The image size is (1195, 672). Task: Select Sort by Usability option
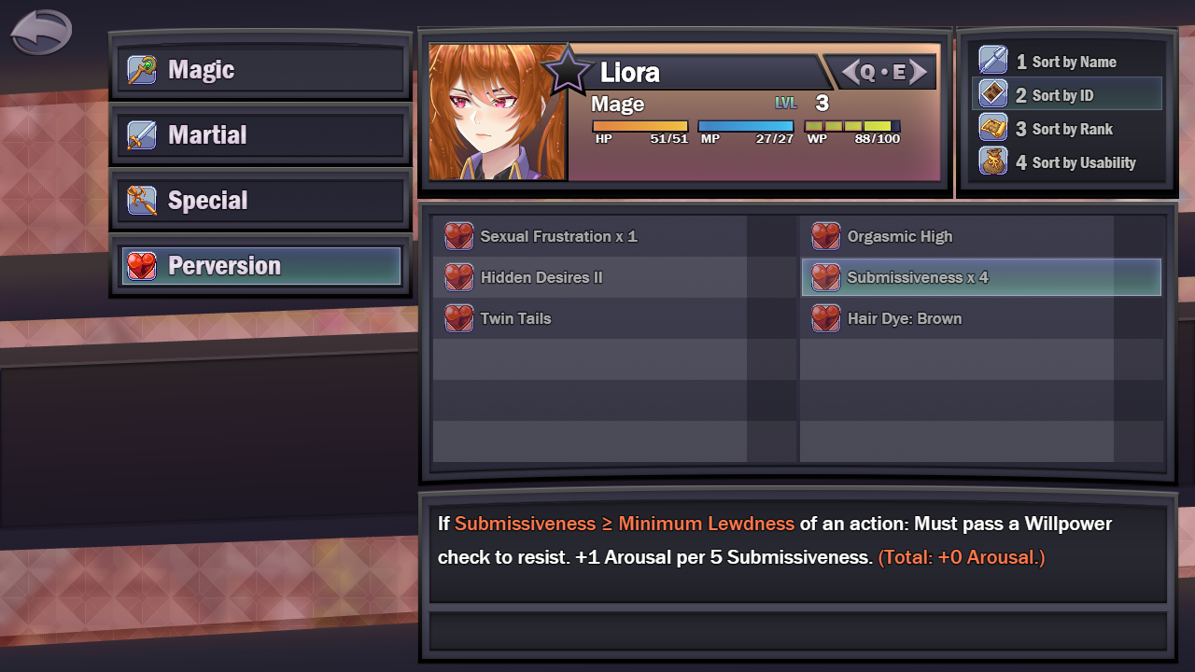coord(1067,161)
